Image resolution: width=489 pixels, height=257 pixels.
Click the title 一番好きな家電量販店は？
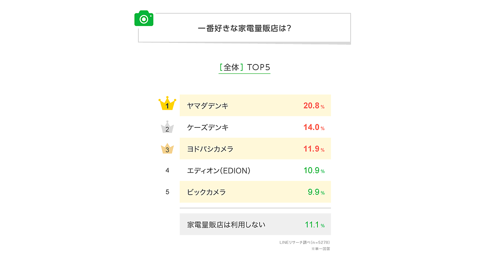pos(244,29)
